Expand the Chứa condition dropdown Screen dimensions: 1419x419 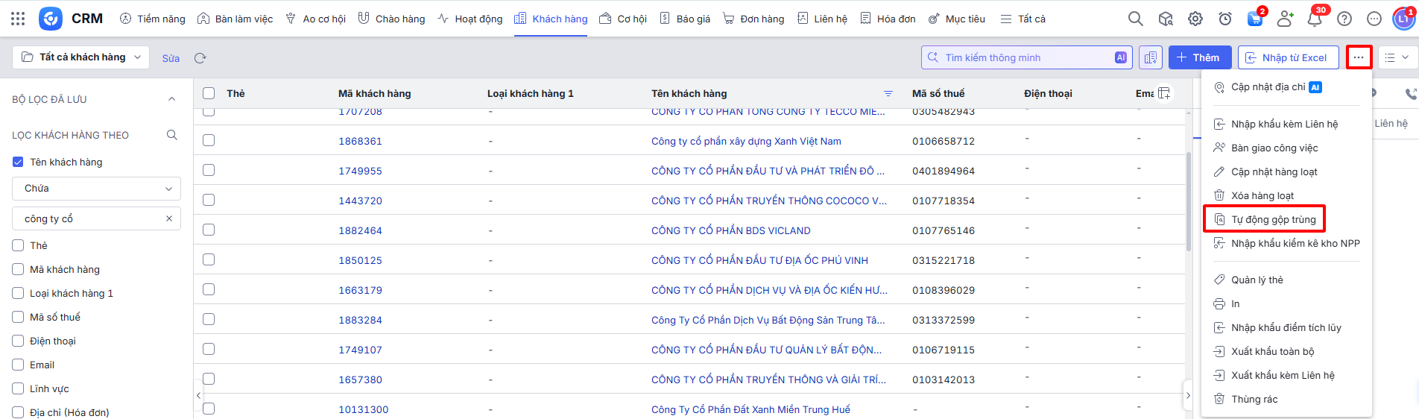coord(96,189)
